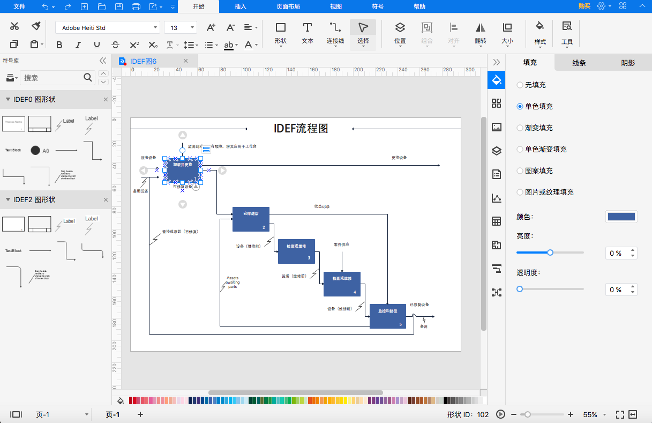Select the 单色渐变填充 option
The width and height of the screenshot is (652, 423).
(542, 150)
